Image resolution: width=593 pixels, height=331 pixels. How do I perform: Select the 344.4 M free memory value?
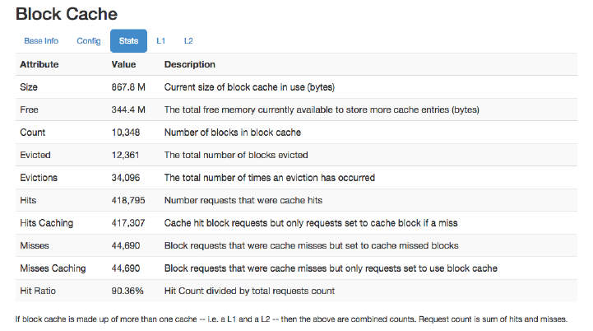128,110
